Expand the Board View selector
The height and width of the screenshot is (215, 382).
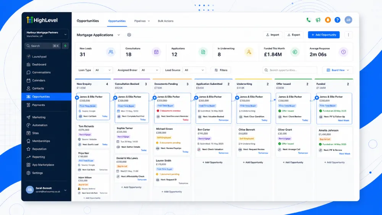[337, 70]
